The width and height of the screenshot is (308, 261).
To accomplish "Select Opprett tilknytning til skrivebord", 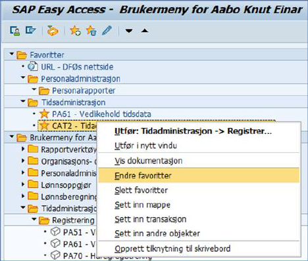I will point(199,249).
